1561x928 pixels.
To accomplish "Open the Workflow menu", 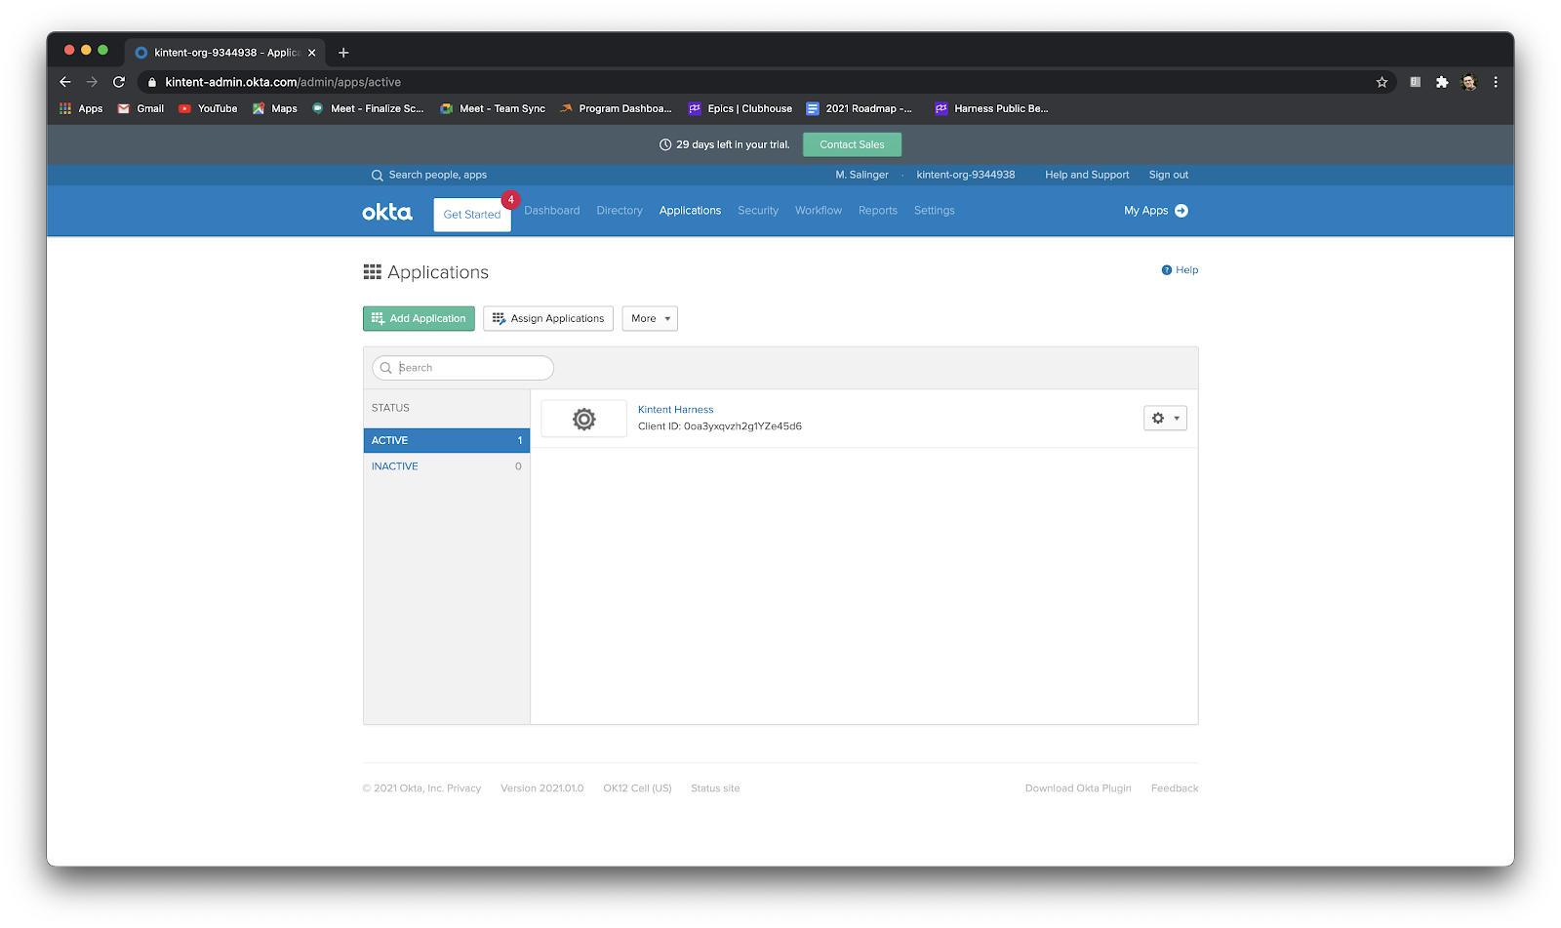I will [x=819, y=211].
